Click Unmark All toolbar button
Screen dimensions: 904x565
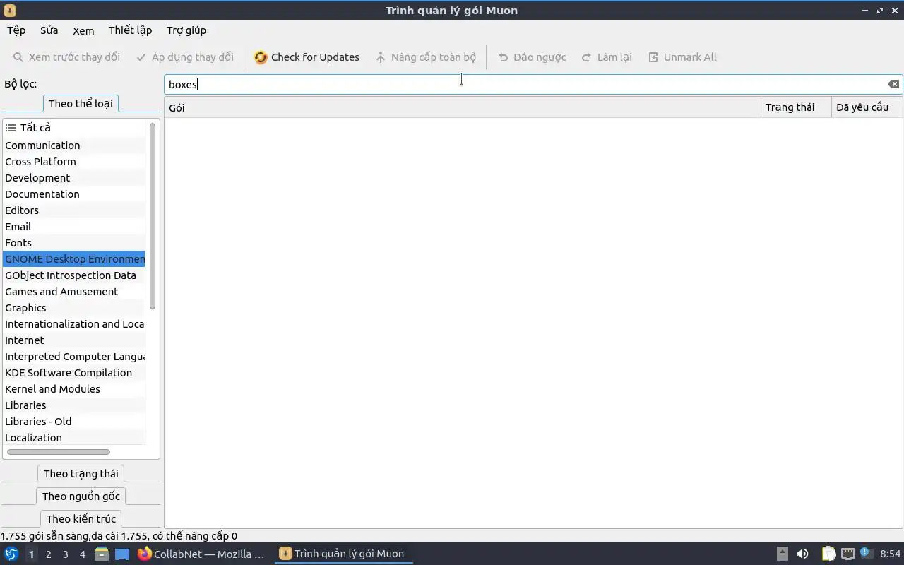[x=682, y=57]
